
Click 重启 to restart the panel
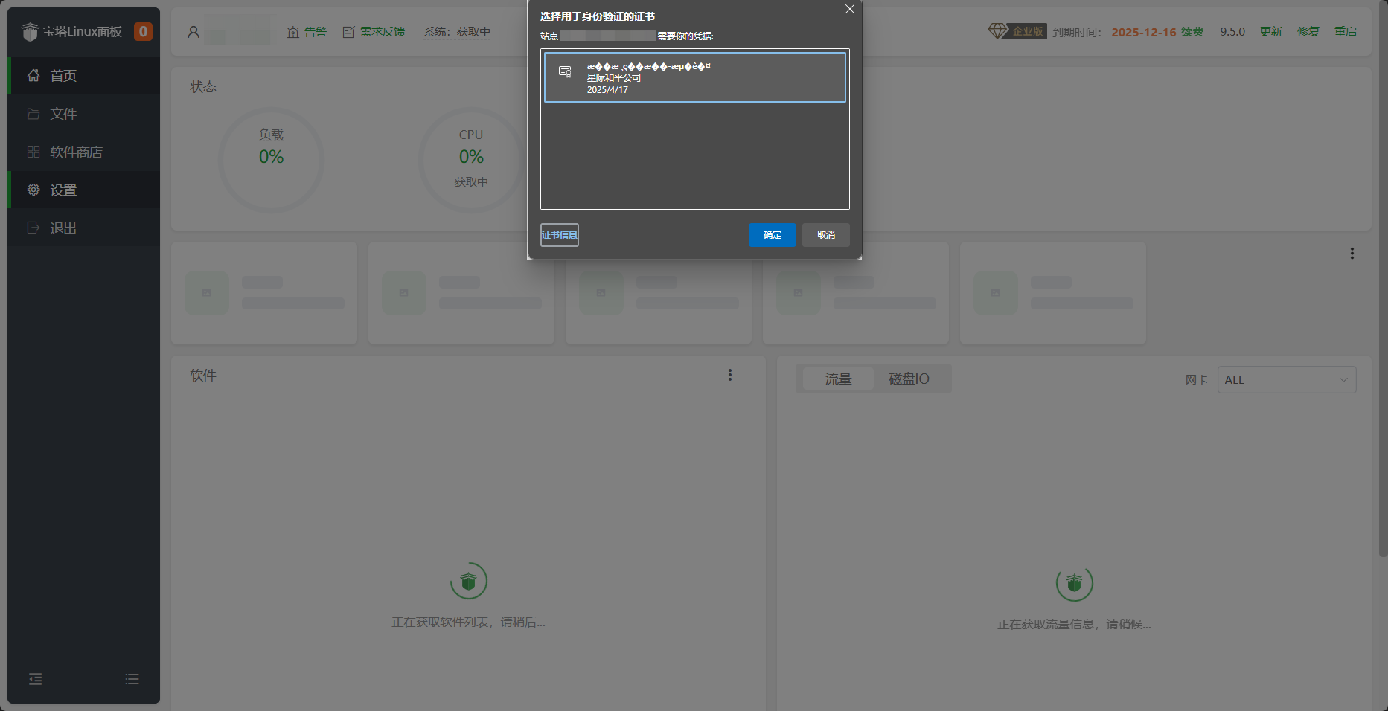point(1346,31)
